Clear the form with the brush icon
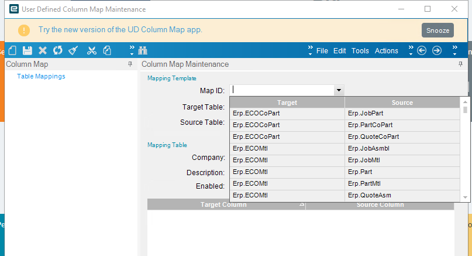Screen dimensions: 472x256 (73, 50)
